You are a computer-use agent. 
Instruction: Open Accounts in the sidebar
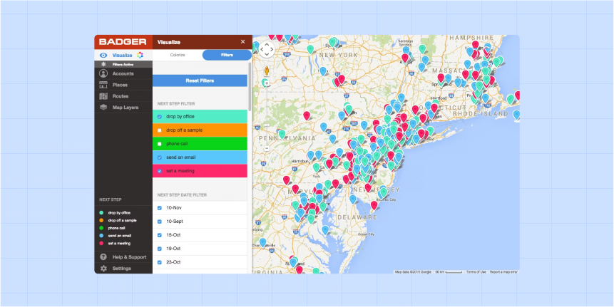tap(123, 73)
